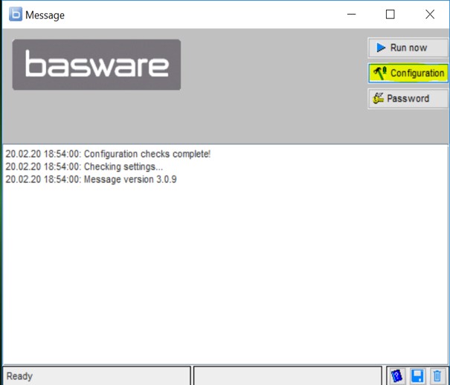Screen dimensions: 450x385
Task: Close the Message window
Action: click(x=430, y=14)
